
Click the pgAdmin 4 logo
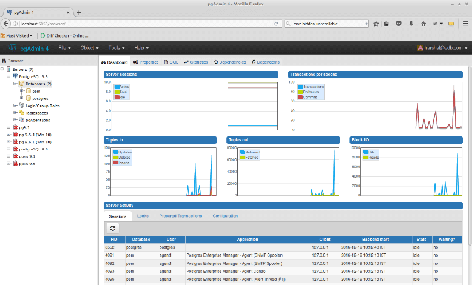click(x=29, y=47)
